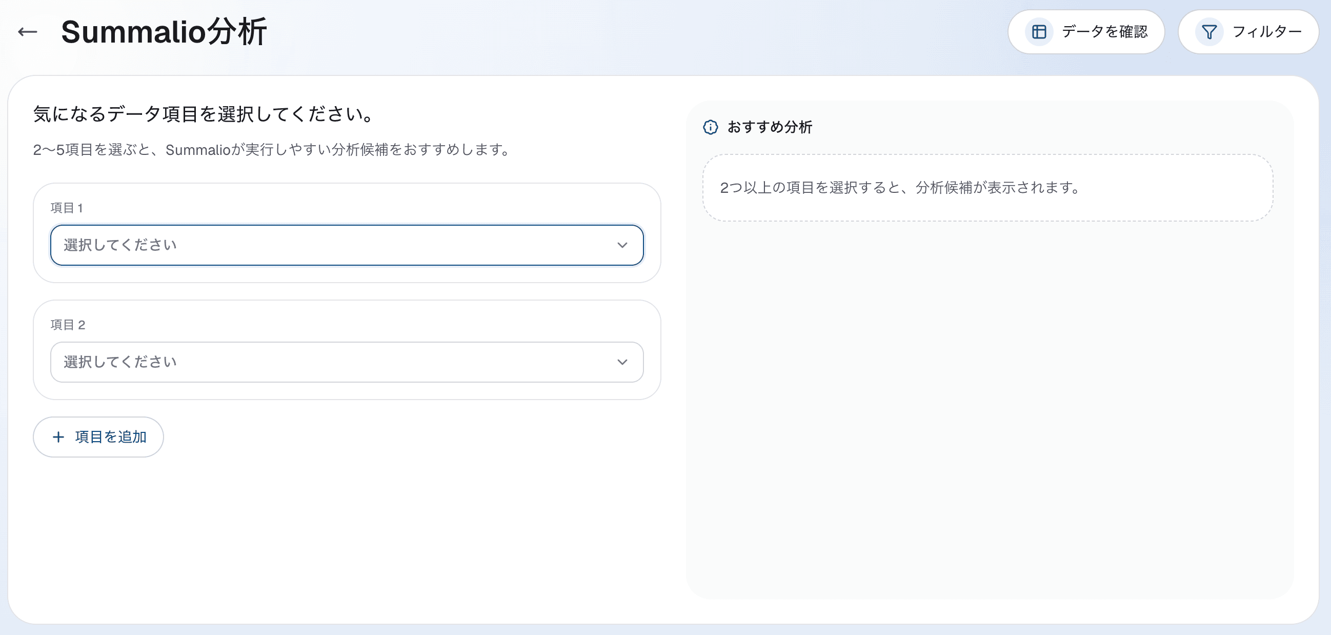
Task: Click the 項目 1 label
Action: (x=67, y=208)
